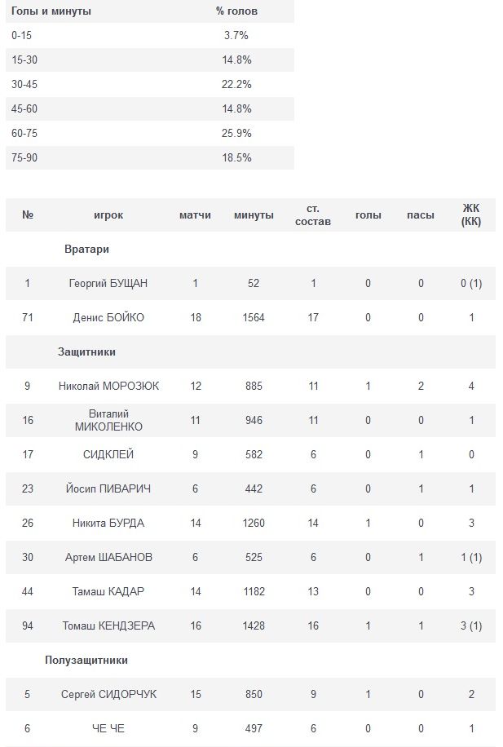Click the голы column header
This screenshot has width=503, height=747.
(x=368, y=215)
